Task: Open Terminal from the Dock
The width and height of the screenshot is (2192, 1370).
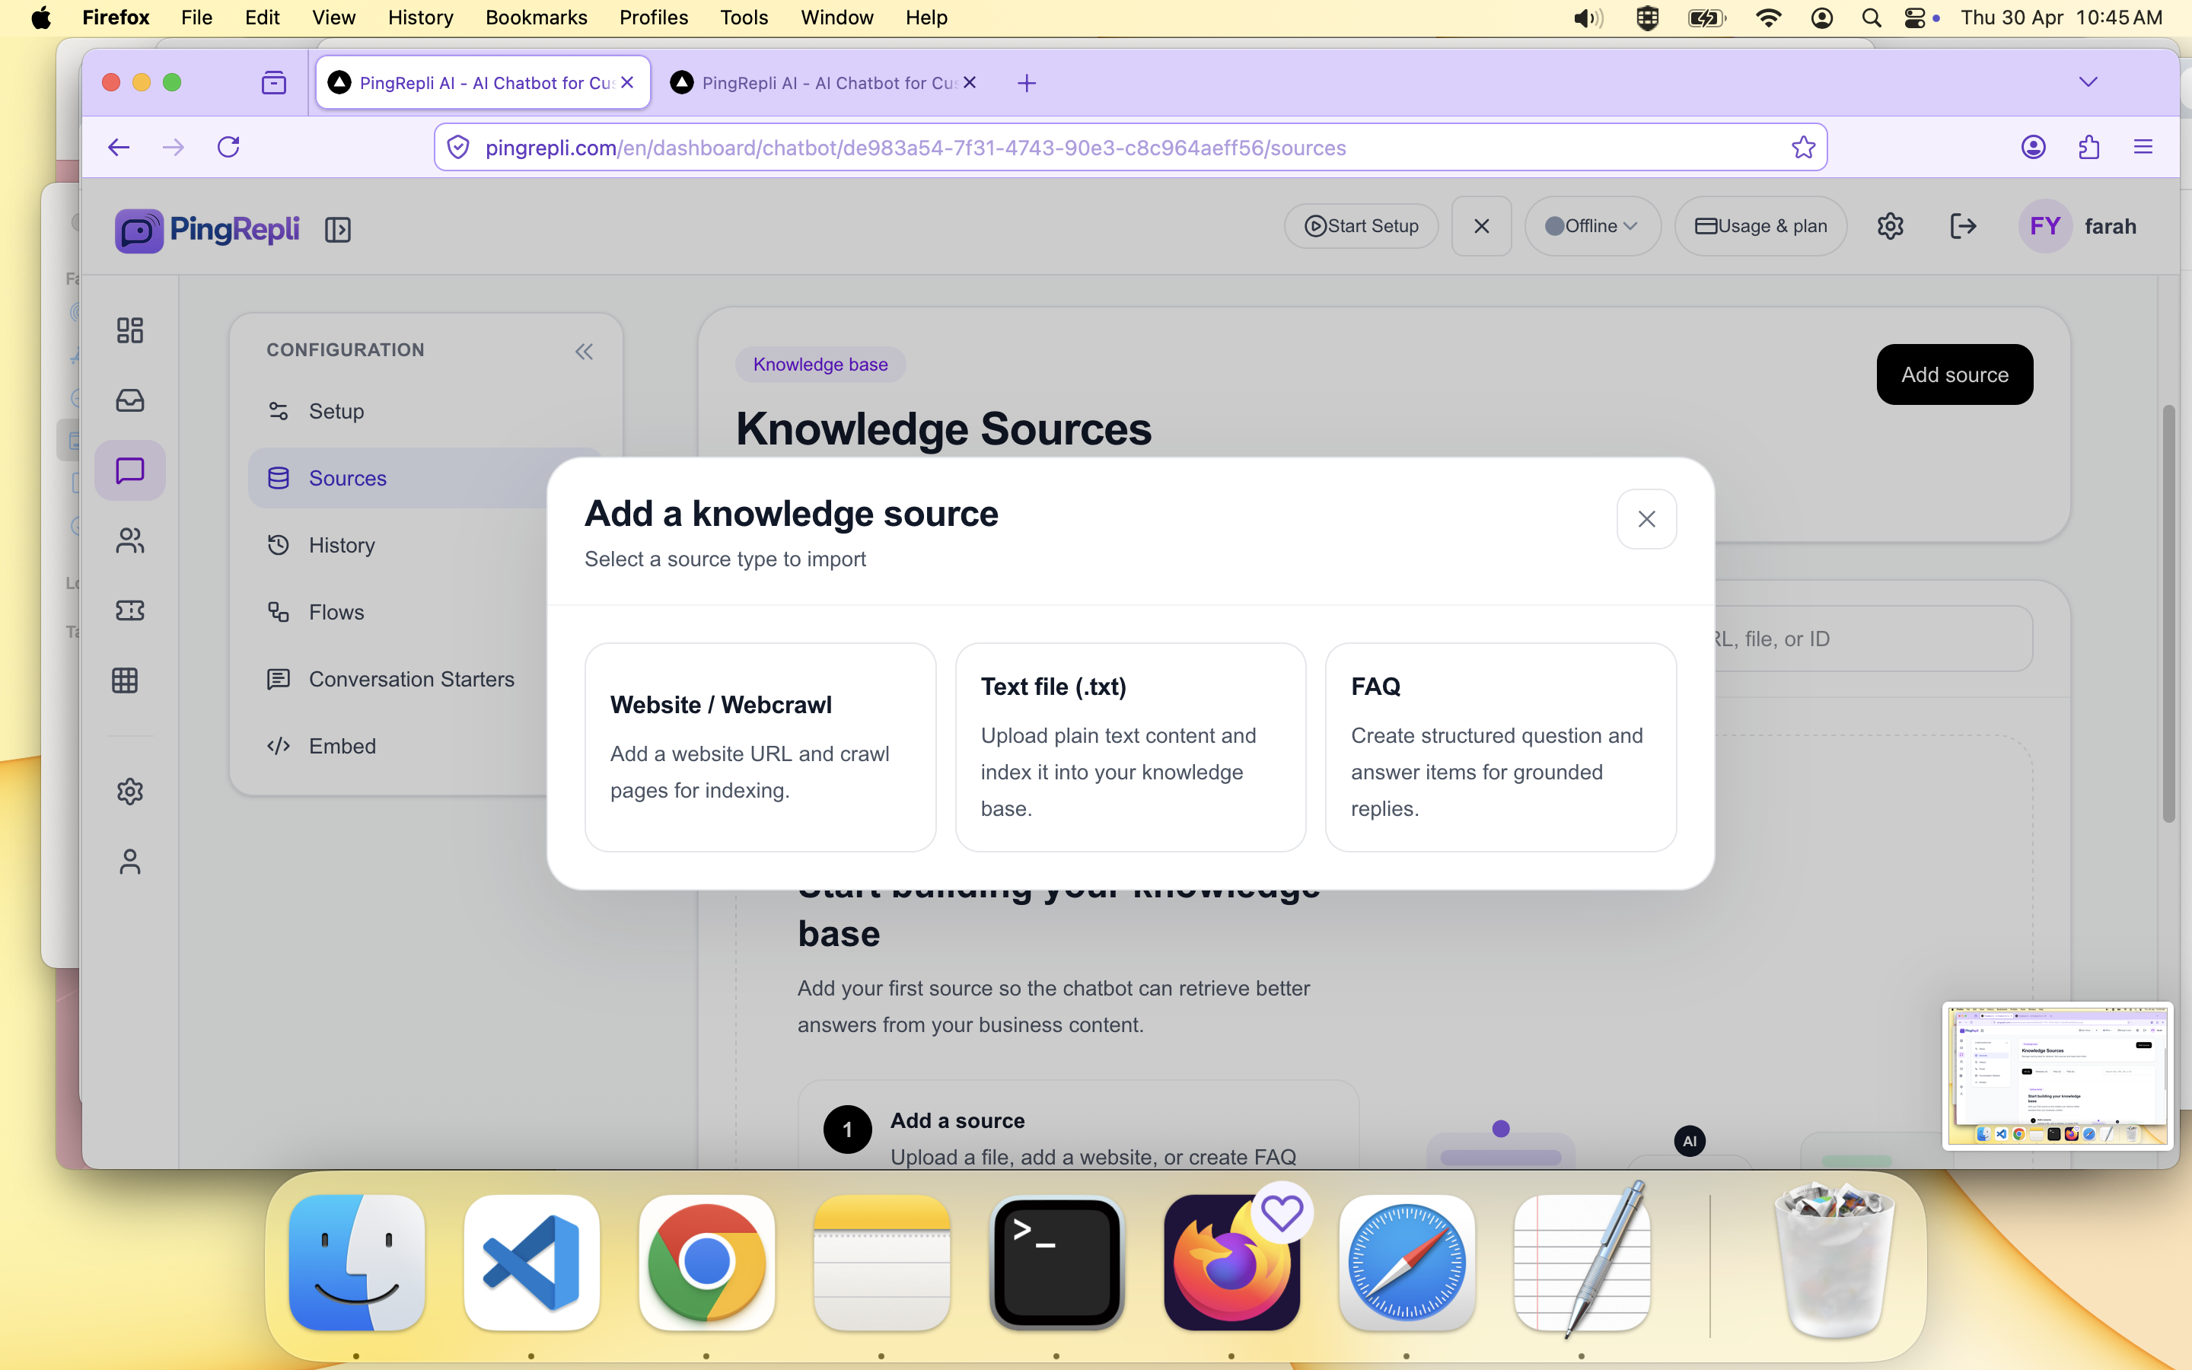Action: pyautogui.click(x=1056, y=1263)
